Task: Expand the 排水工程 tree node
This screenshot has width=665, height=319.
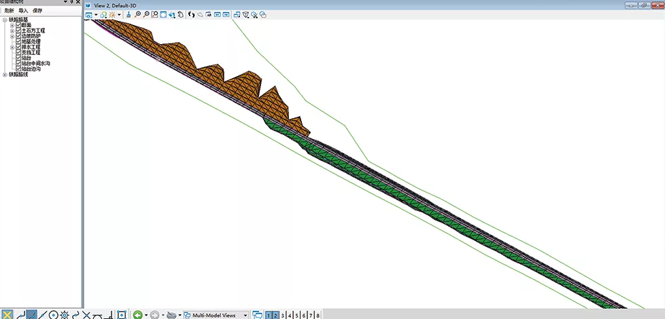Action: click(x=12, y=48)
